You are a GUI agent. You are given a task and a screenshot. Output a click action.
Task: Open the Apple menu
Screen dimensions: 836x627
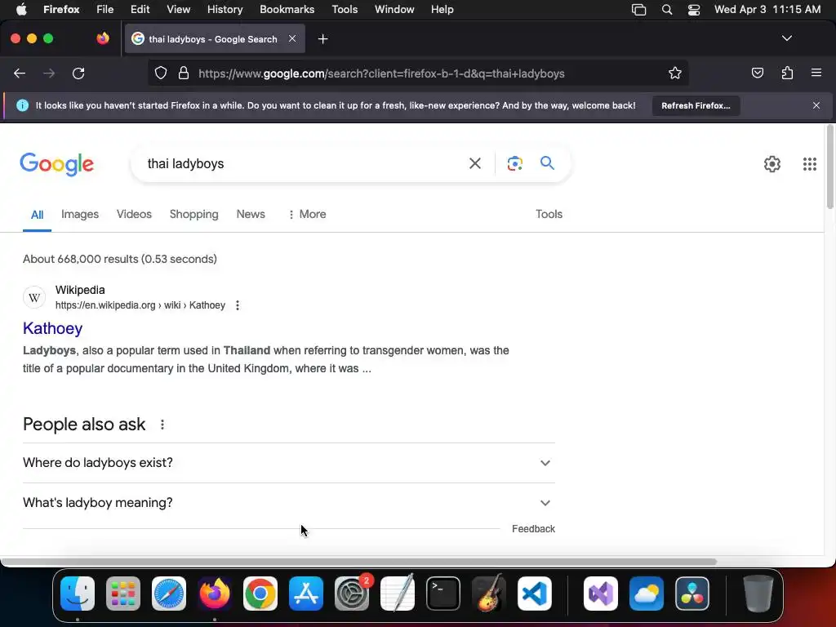coord(21,10)
